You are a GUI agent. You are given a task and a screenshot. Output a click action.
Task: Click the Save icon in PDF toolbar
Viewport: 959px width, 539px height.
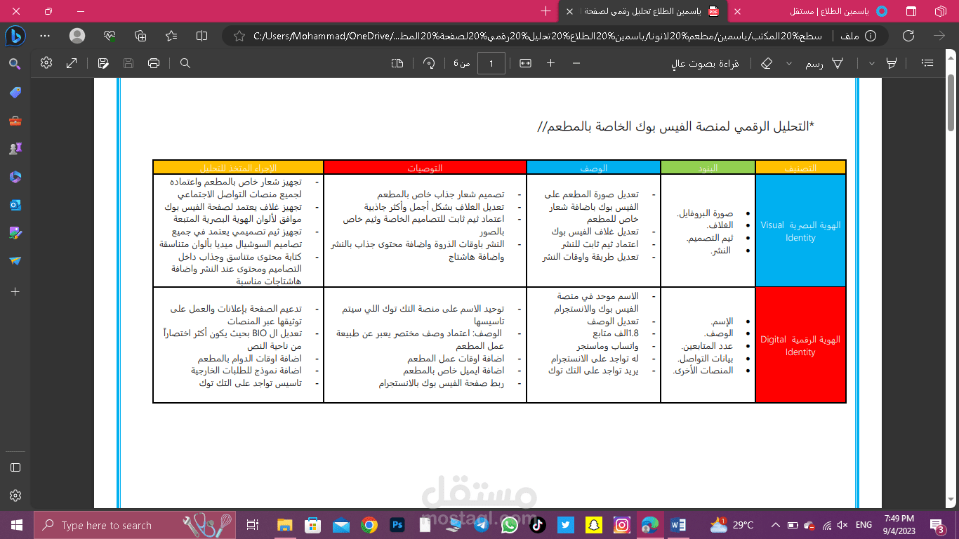[x=128, y=63]
